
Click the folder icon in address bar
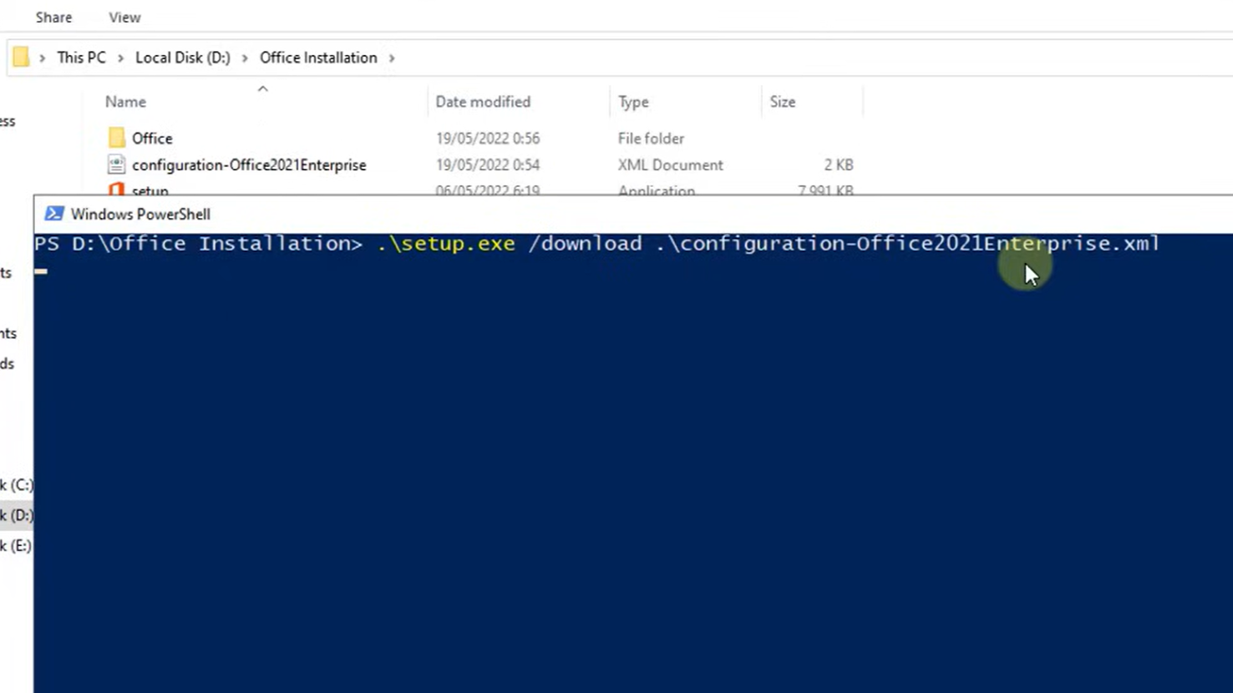tap(21, 58)
